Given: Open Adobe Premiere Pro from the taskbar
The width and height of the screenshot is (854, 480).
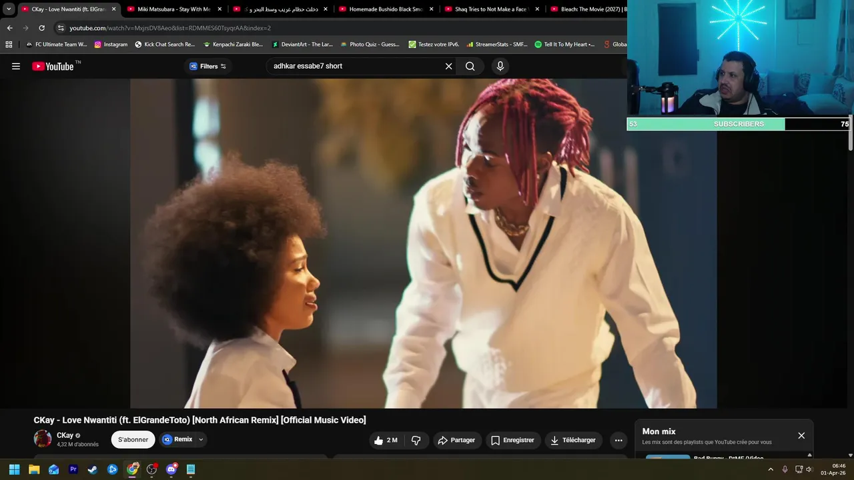Looking at the screenshot, I should tap(73, 469).
